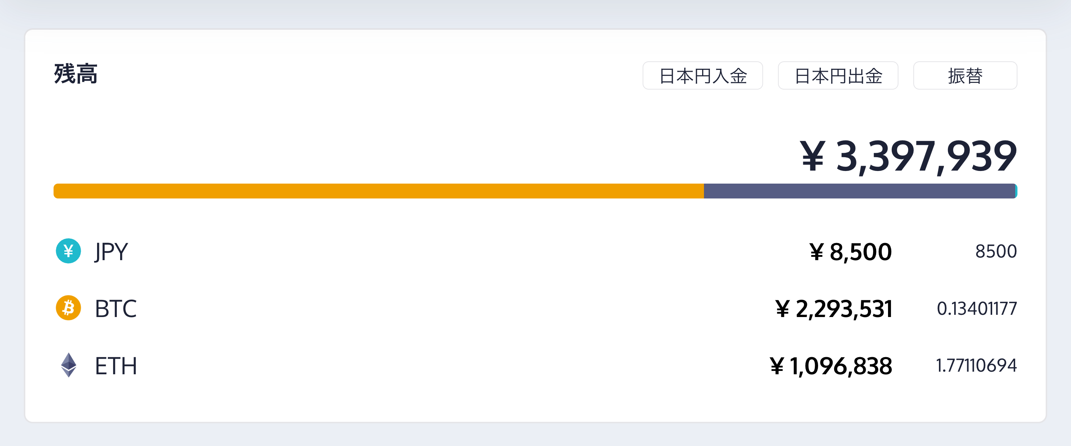Select the BTC currency label

point(116,308)
